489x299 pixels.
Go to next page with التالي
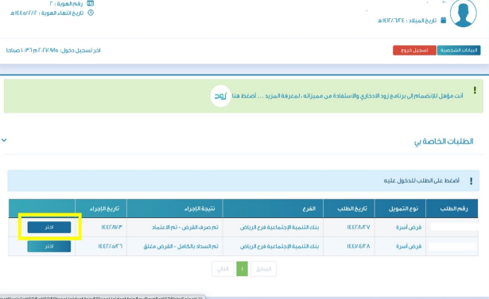pyautogui.click(x=223, y=269)
